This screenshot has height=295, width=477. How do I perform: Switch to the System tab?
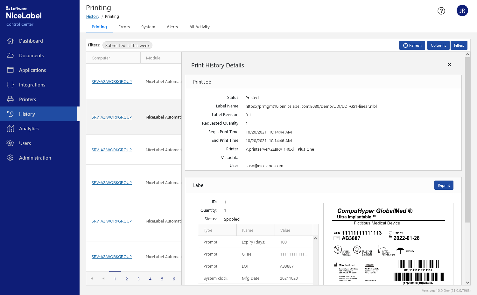click(148, 27)
